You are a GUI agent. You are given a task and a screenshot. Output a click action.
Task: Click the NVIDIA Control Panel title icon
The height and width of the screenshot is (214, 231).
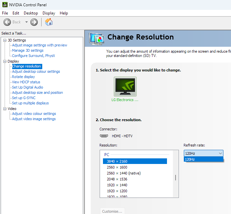coord(5,5)
